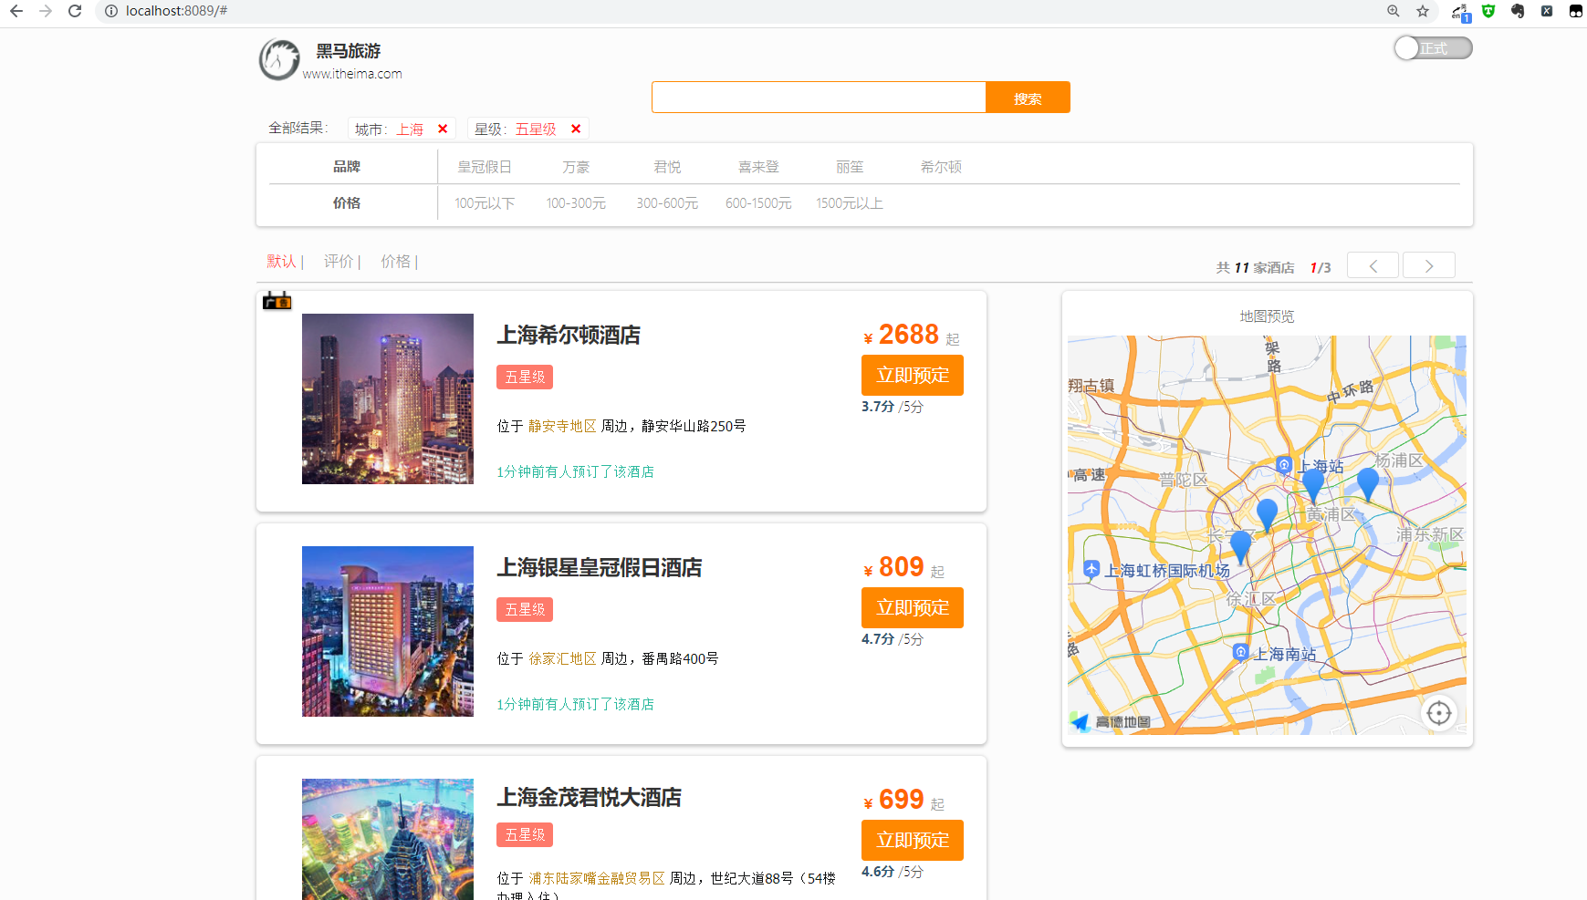Click the site info icon in address bar
Screen dimensions: 1587x900
[111, 11]
